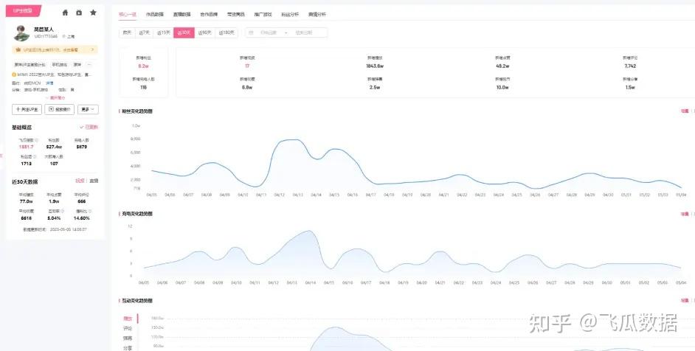Open the 粉丝分析 tab
This screenshot has height=351, width=695.
290,14
